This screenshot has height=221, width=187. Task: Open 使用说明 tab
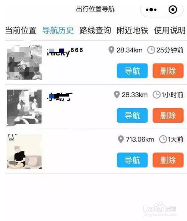(x=169, y=30)
